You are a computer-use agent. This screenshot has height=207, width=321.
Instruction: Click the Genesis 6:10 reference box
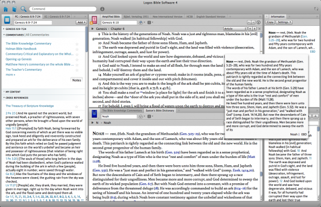[119, 23]
